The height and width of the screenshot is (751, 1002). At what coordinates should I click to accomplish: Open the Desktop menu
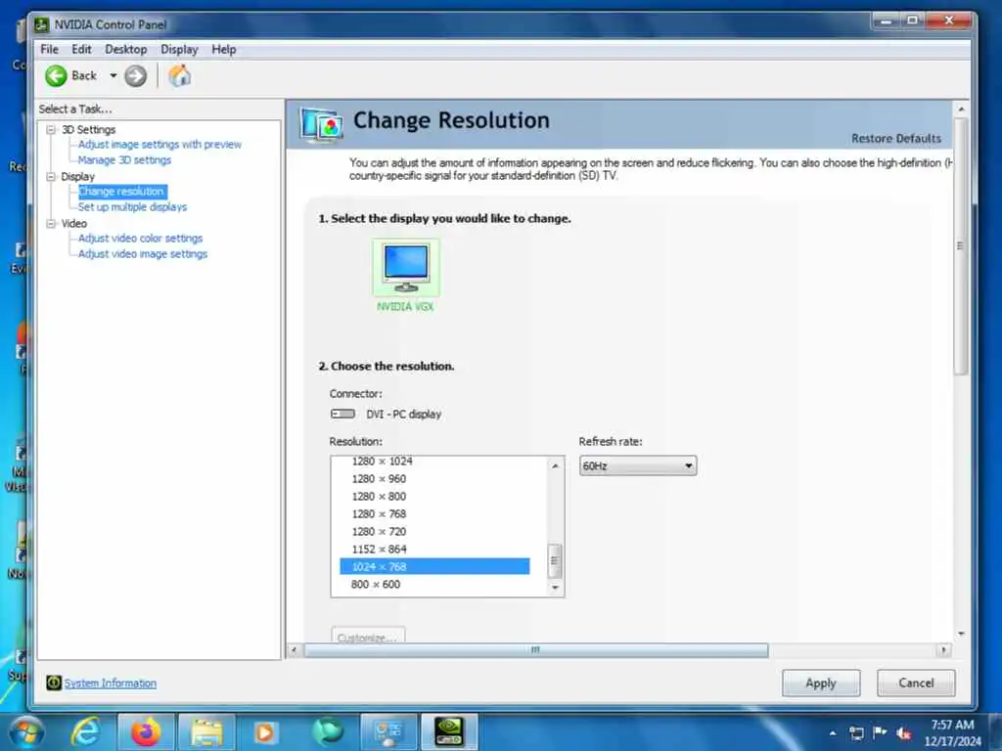126,49
